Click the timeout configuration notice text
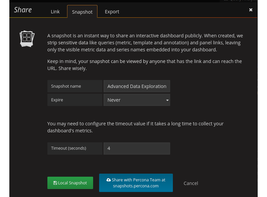The image size is (267, 197). (135, 127)
